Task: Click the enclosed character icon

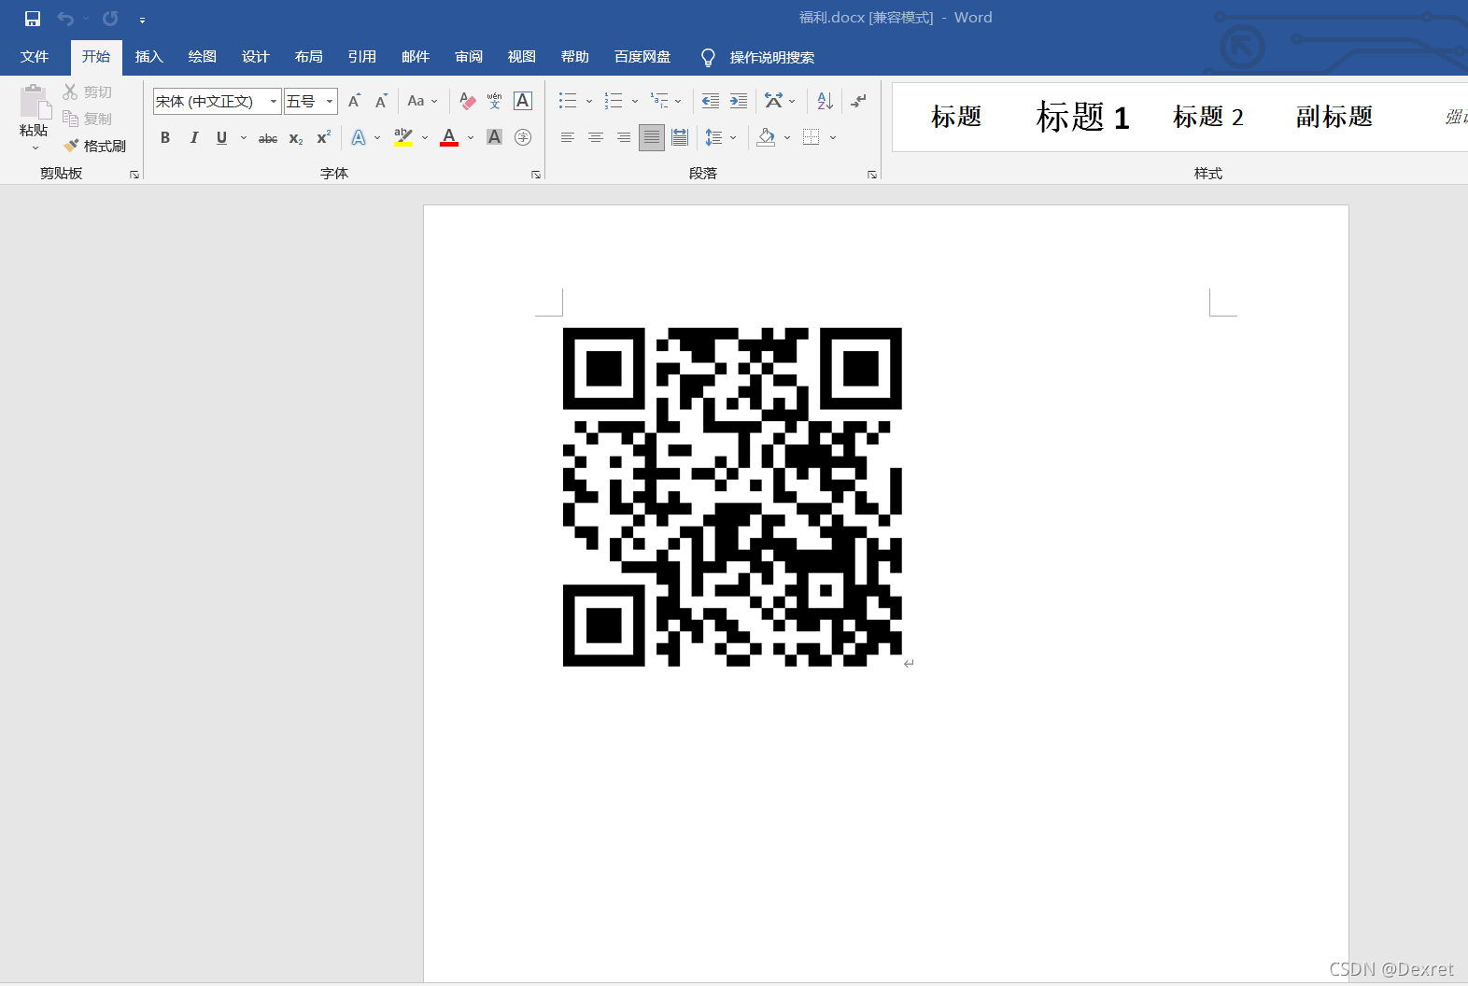Action: pyautogui.click(x=523, y=137)
